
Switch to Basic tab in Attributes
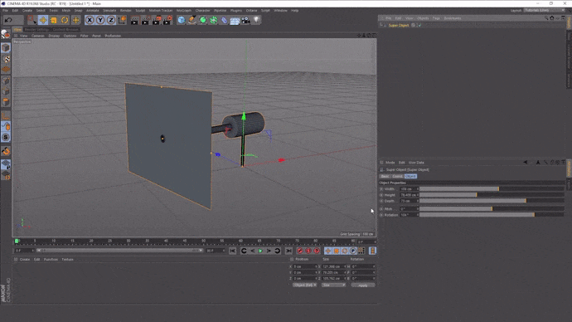tap(385, 176)
